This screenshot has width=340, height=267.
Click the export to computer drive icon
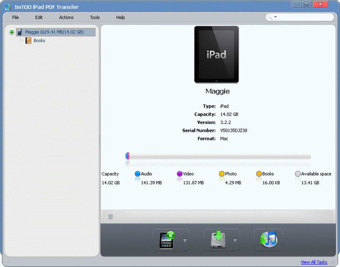pyautogui.click(x=217, y=240)
